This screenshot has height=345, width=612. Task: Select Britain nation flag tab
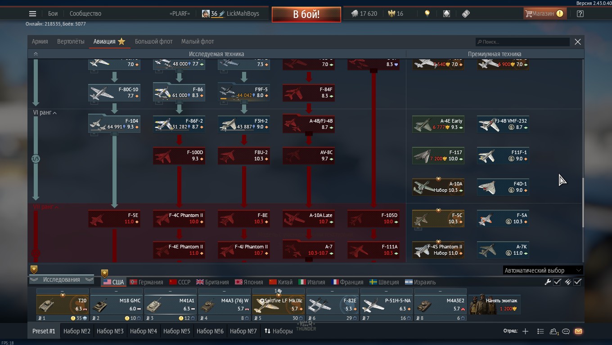[x=212, y=282]
